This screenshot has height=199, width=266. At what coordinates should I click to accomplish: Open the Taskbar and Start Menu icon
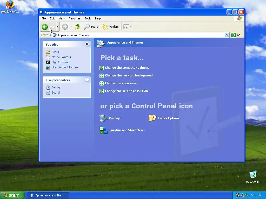(x=103, y=130)
